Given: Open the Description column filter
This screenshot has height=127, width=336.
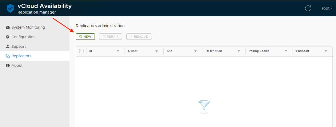Looking at the screenshot, I should [239, 51].
